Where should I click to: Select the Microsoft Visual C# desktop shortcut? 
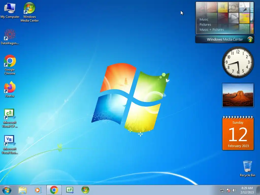[10, 118]
